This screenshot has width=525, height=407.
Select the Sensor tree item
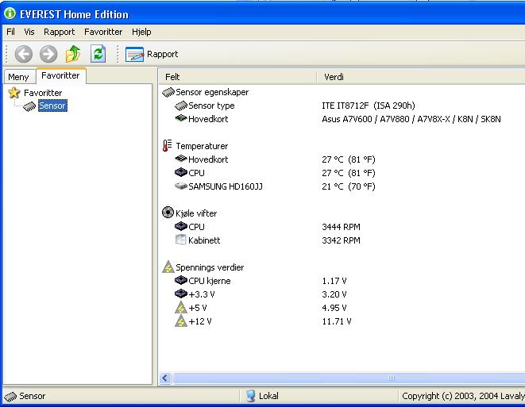pos(52,106)
